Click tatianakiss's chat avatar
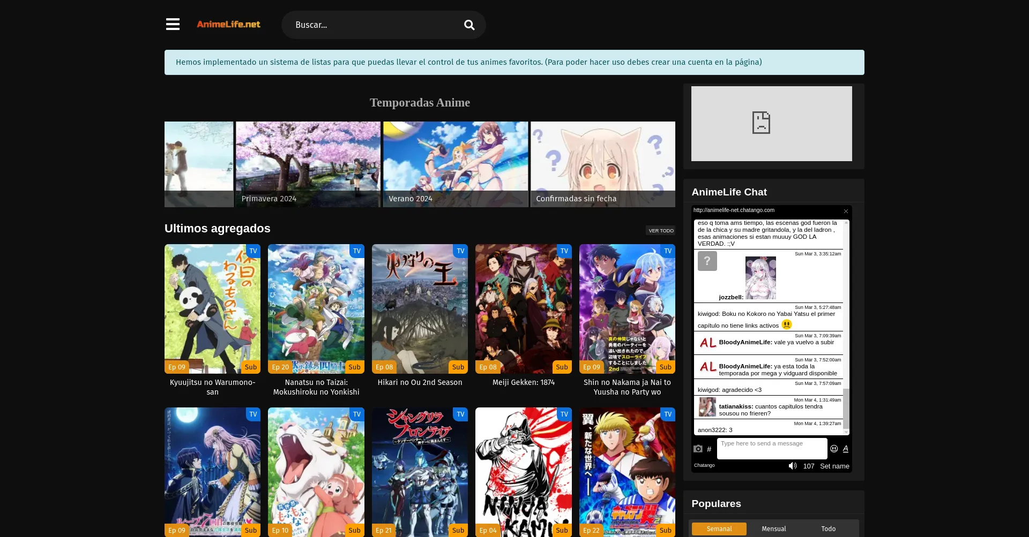 [707, 407]
